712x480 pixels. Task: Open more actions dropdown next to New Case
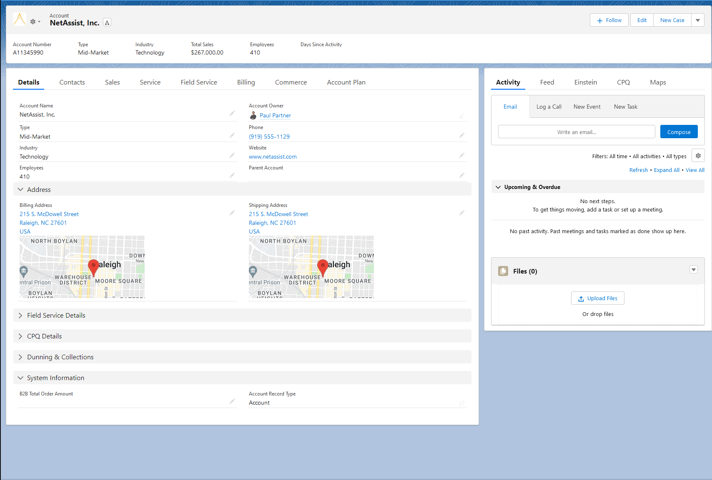698,20
